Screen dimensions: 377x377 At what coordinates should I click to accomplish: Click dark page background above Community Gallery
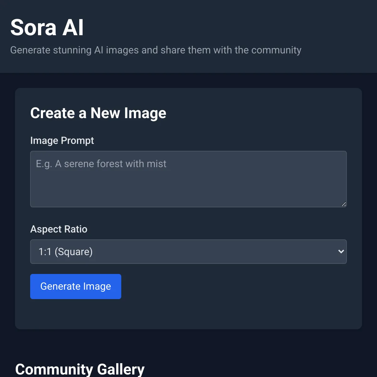pos(188,344)
